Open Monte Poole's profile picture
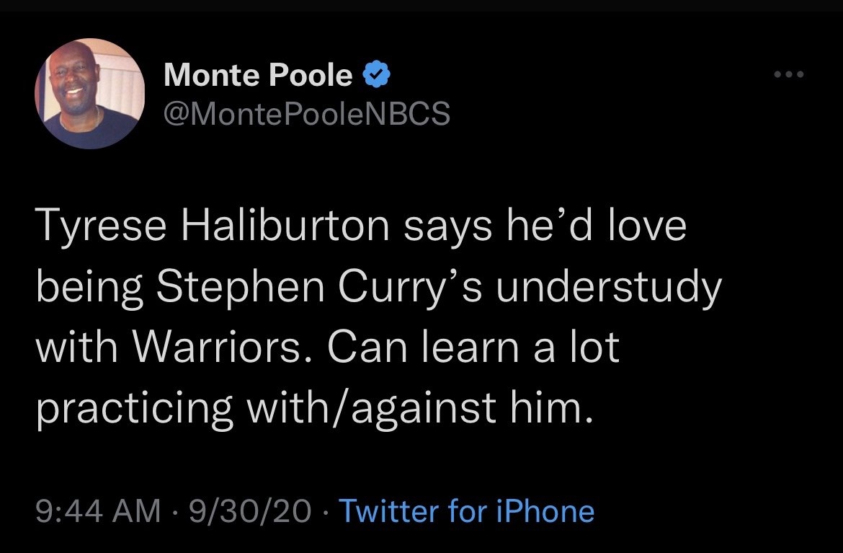This screenshot has width=843, height=553. coord(89,93)
